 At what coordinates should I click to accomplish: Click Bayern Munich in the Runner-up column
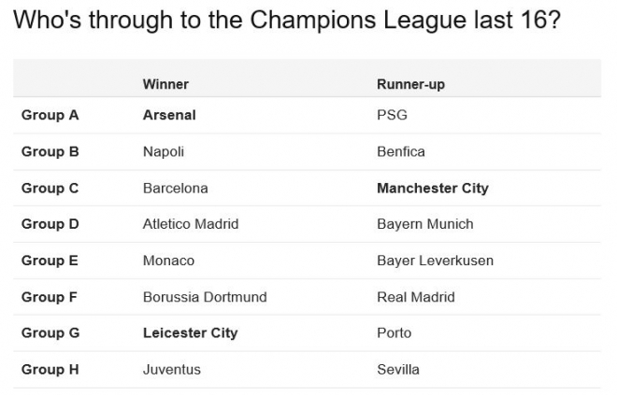coord(425,224)
